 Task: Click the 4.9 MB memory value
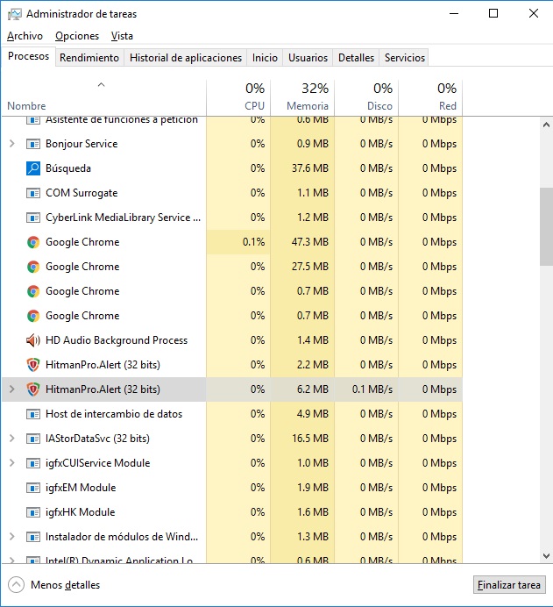click(x=313, y=414)
